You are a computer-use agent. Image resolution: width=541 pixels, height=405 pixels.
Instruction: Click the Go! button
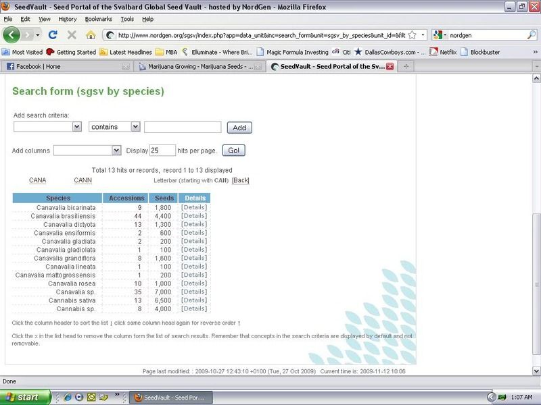click(233, 151)
